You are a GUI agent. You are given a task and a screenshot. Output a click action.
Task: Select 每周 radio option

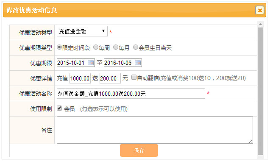click(95, 47)
